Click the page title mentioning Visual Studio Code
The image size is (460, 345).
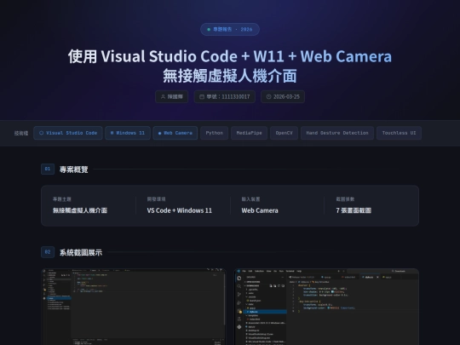(x=230, y=66)
